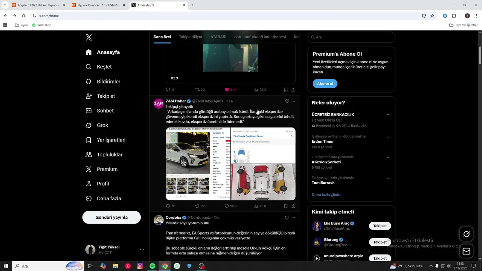Open Topluluklar communities

click(104, 155)
